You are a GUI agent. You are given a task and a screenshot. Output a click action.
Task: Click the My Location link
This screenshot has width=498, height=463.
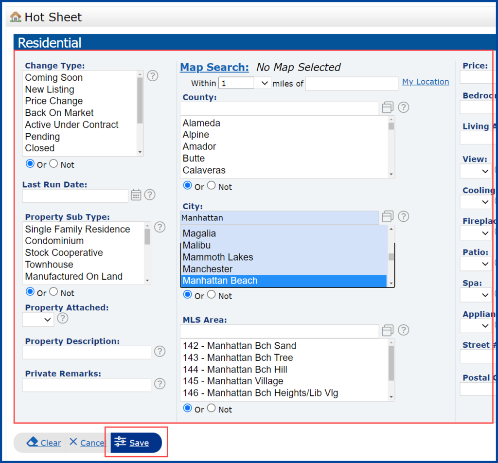426,81
